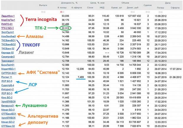Click the Цена, % ном group header

point(97,3)
